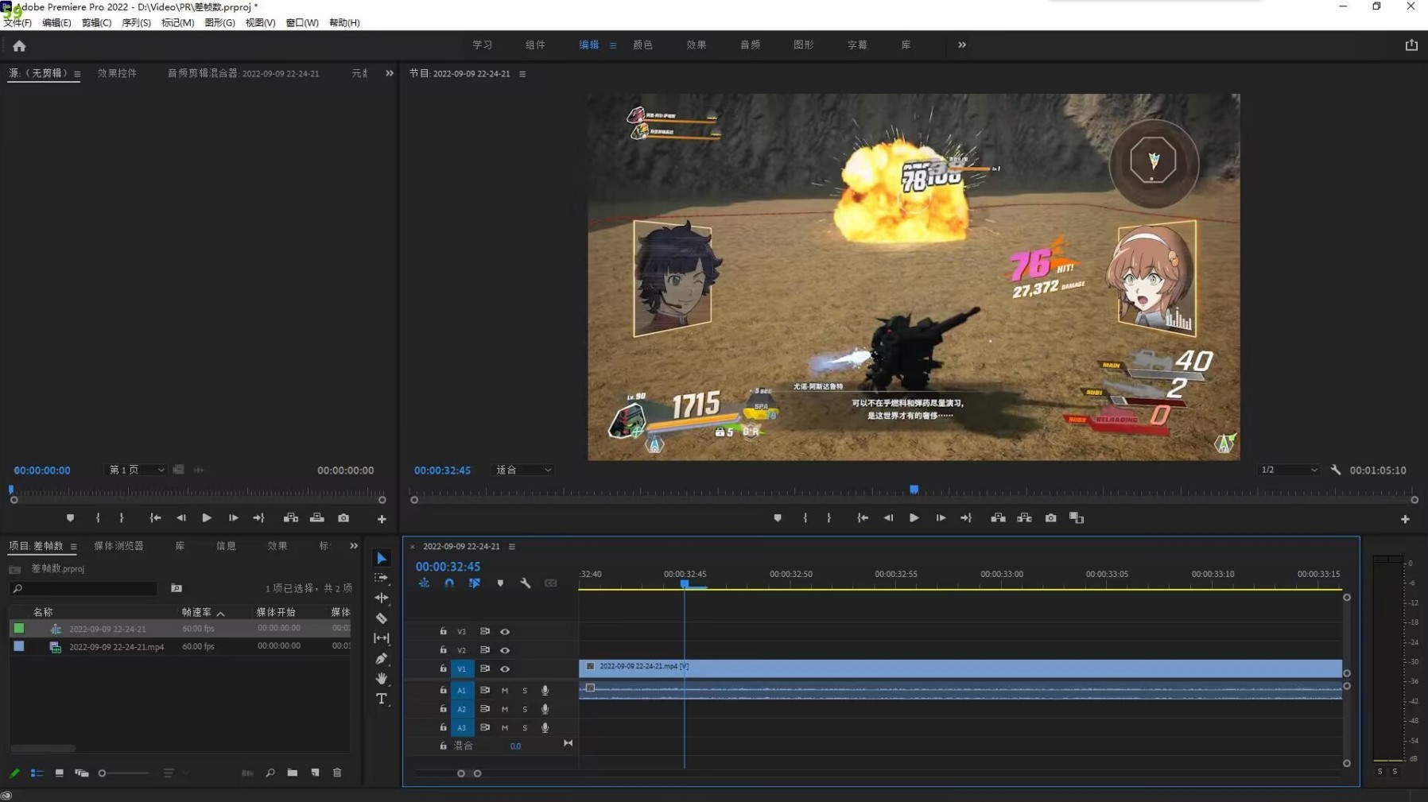Screen dimensions: 1428x802
Task: Select the Razor tool
Action: coord(382,618)
